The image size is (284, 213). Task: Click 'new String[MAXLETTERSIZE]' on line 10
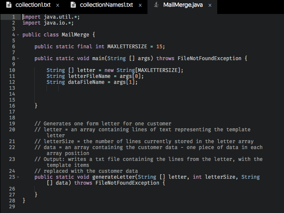[142, 70]
